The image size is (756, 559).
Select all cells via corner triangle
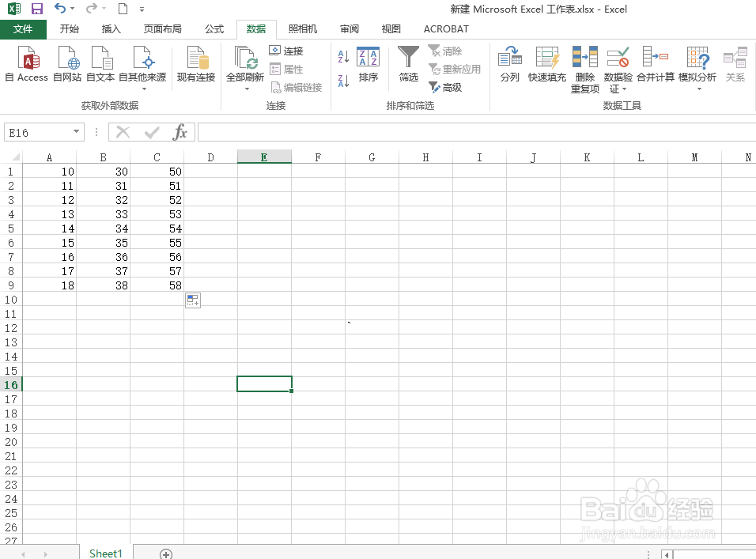pos(16,157)
